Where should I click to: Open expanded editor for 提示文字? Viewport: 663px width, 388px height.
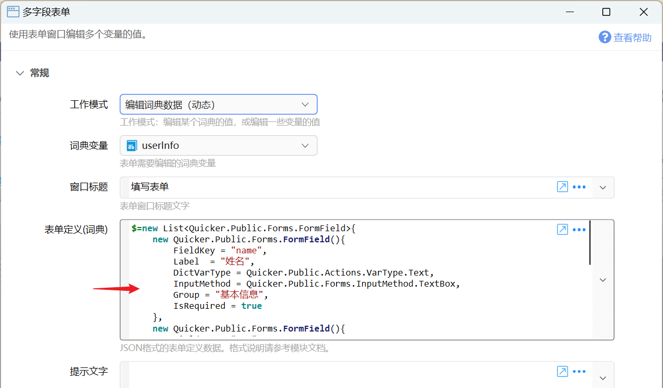[562, 372]
